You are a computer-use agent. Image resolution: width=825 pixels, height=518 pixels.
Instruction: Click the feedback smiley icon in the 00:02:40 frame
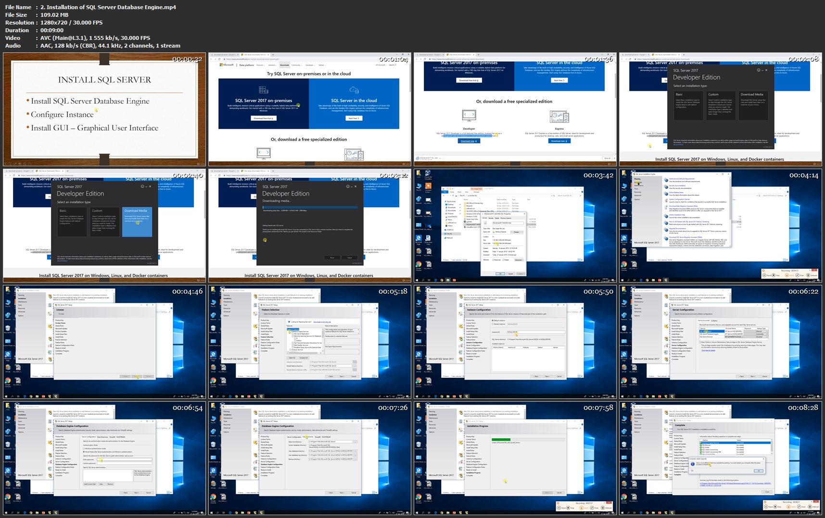coord(142,186)
